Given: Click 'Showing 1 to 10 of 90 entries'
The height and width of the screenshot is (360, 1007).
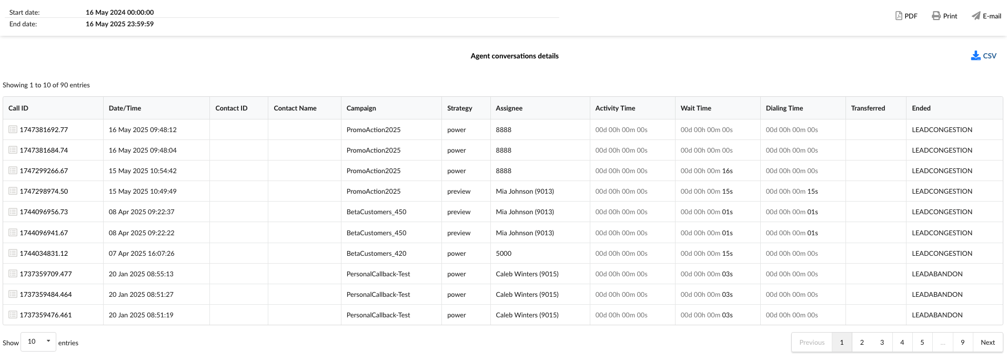Looking at the screenshot, I should [x=46, y=85].
